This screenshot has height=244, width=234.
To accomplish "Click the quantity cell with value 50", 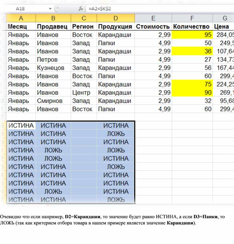I will [192, 43].
